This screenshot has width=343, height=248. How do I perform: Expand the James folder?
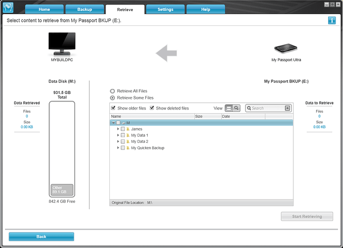point(118,129)
